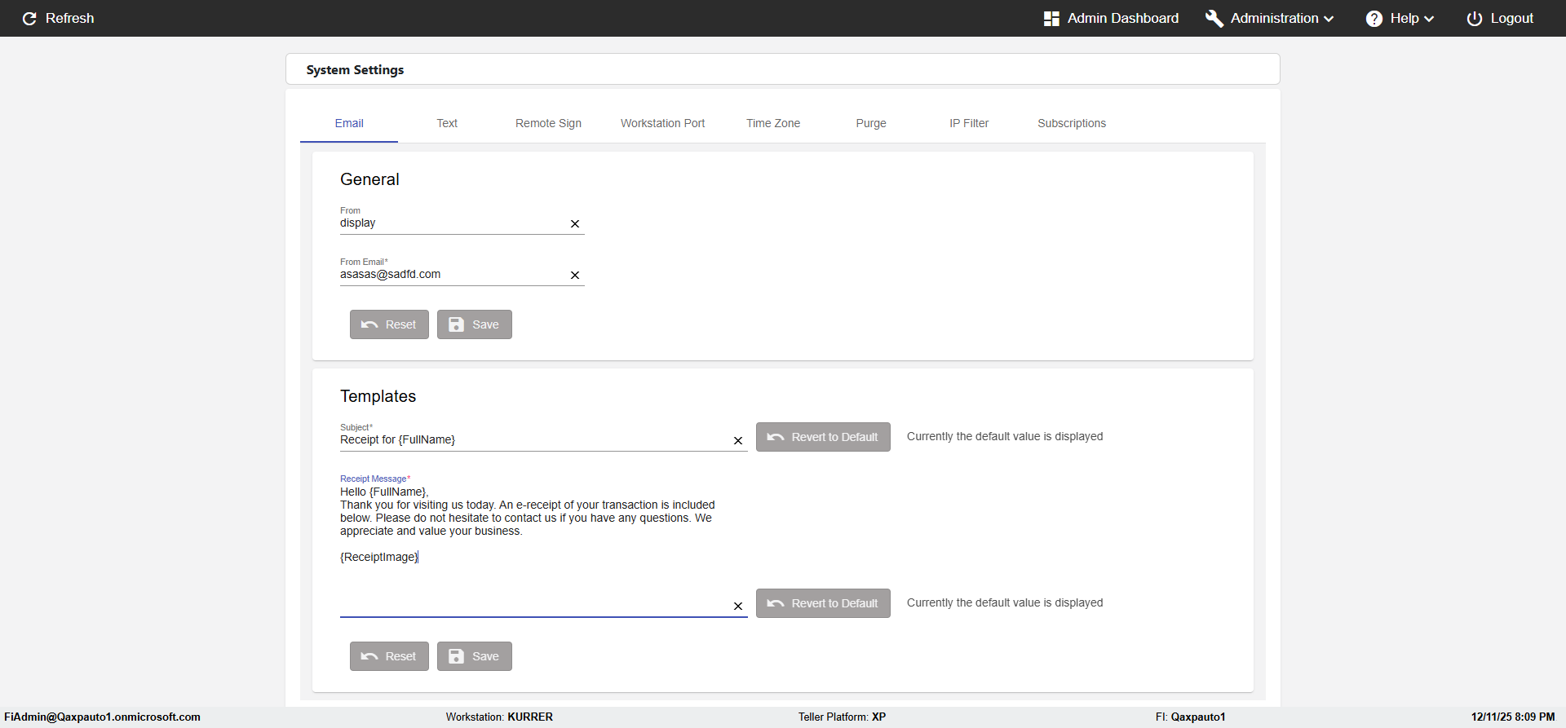
Task: Click the Help question mark icon
Action: (x=1374, y=18)
